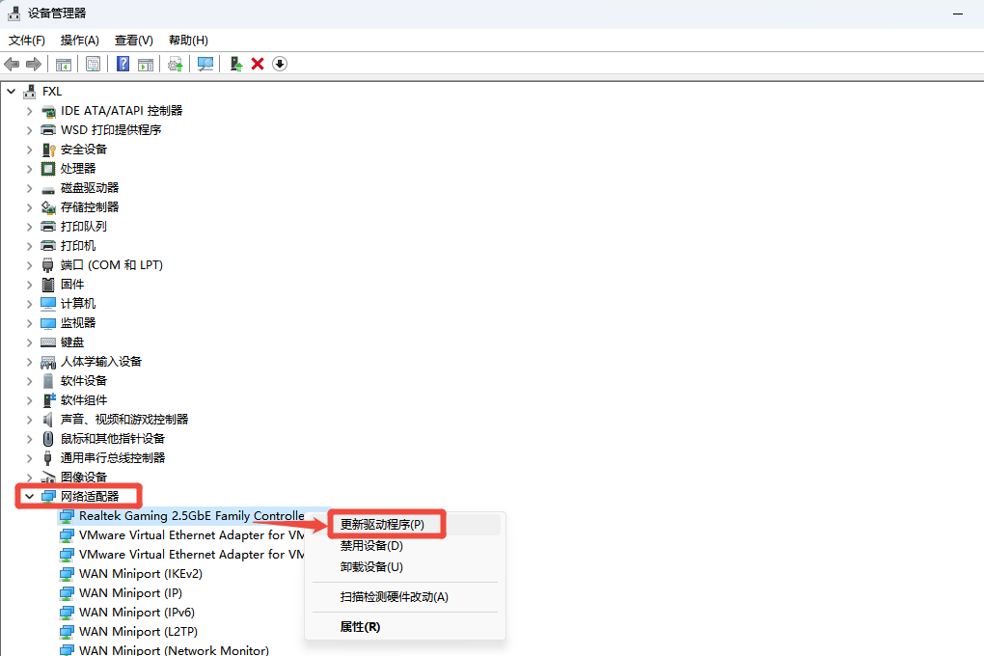
Task: Click the 安全设备 key icon
Action: click(x=48, y=150)
